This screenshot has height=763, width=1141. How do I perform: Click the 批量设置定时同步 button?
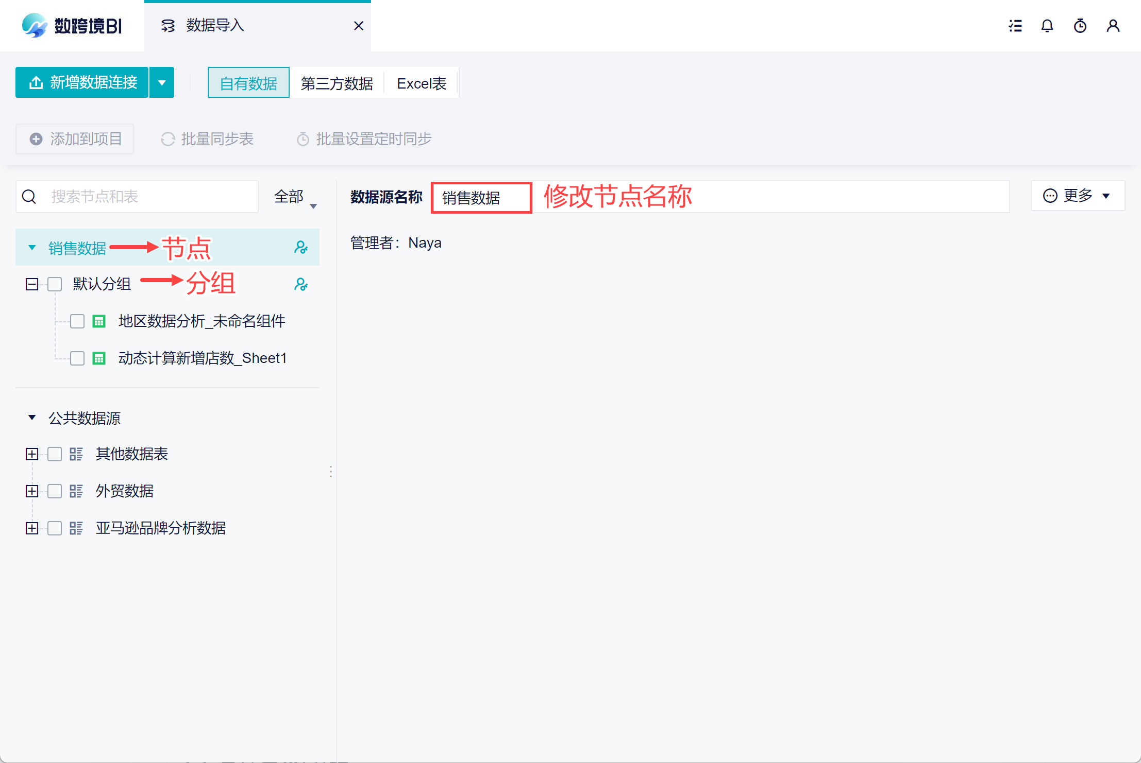point(364,139)
